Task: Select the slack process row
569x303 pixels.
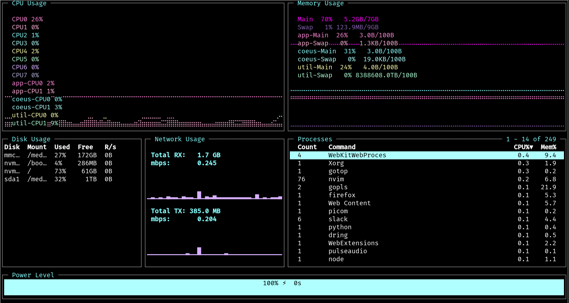Action: [427, 219]
